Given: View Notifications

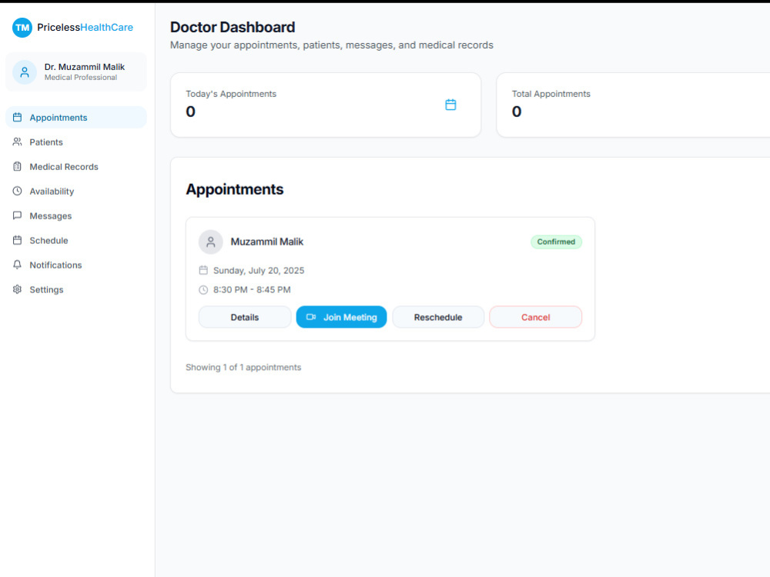Looking at the screenshot, I should pyautogui.click(x=76, y=265).
